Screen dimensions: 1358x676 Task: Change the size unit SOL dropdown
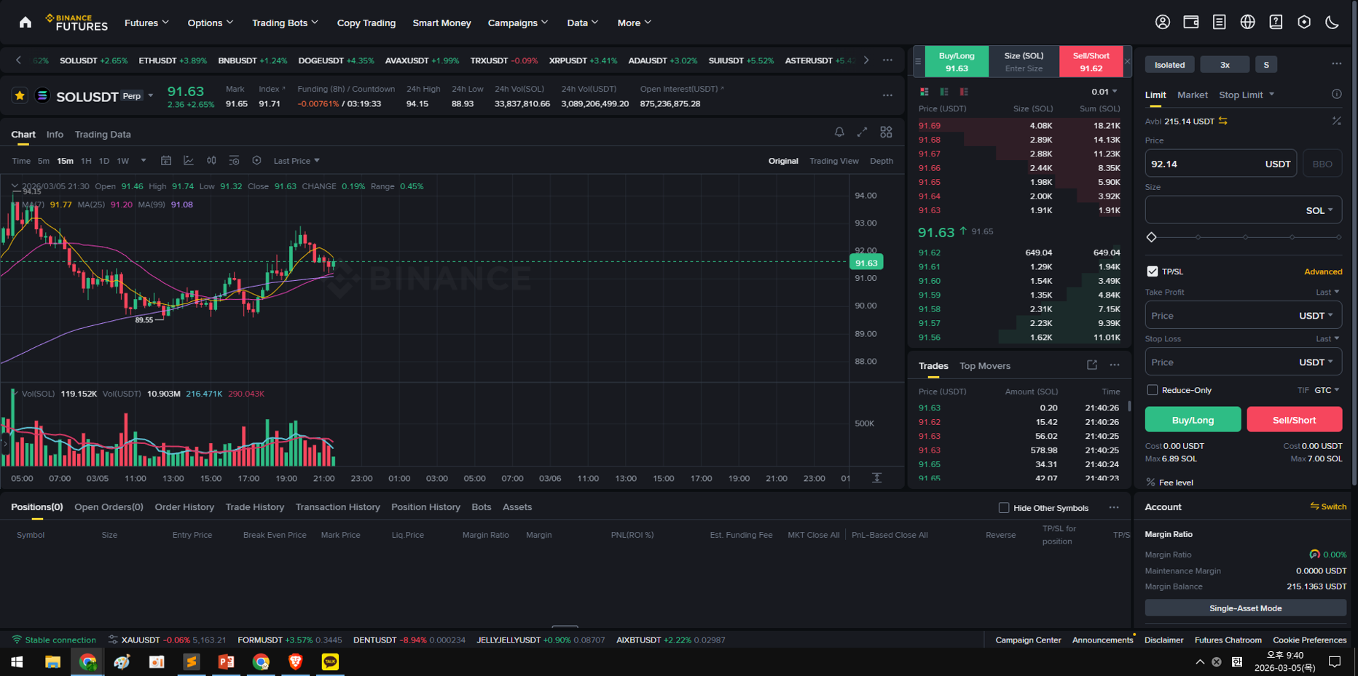click(1319, 210)
